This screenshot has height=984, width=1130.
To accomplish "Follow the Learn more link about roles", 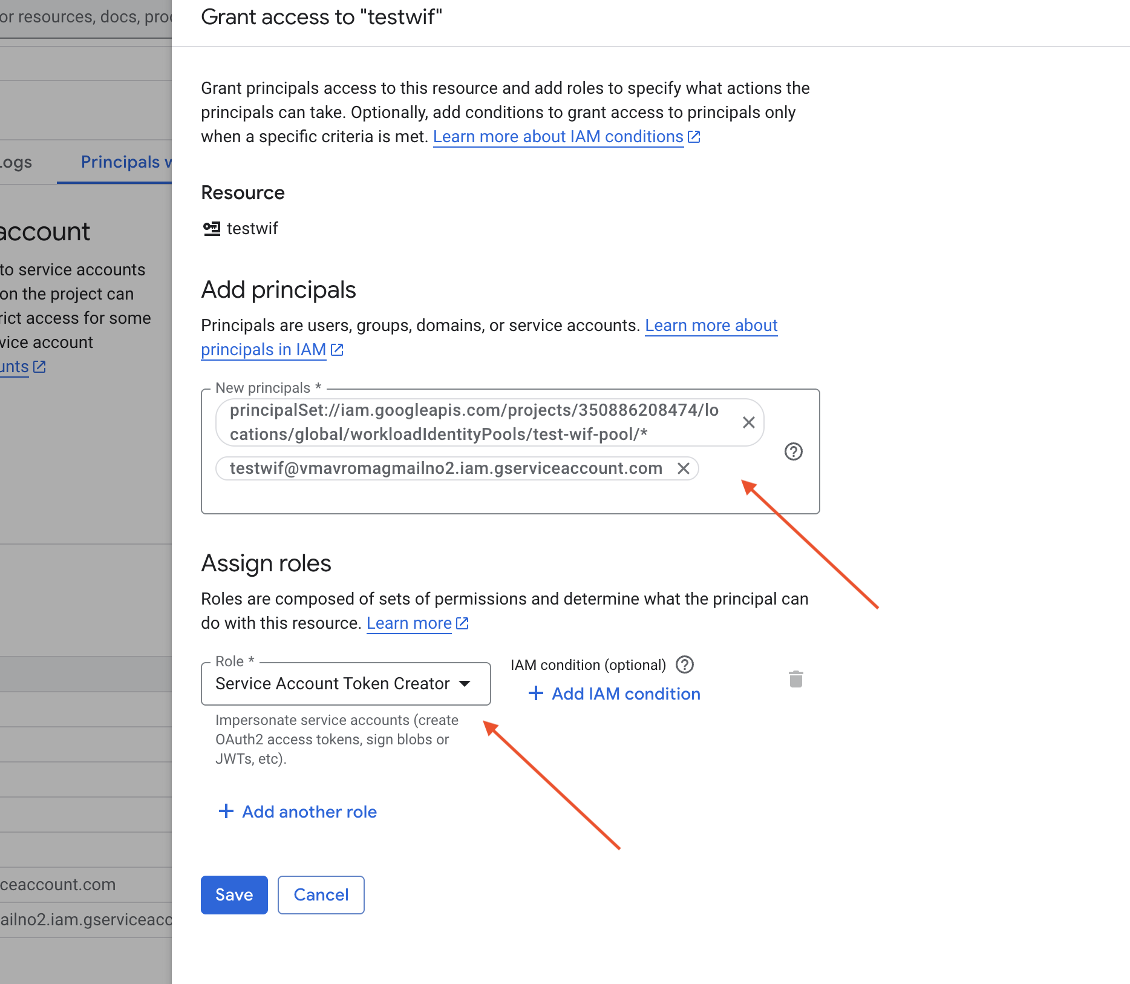I will pos(410,623).
